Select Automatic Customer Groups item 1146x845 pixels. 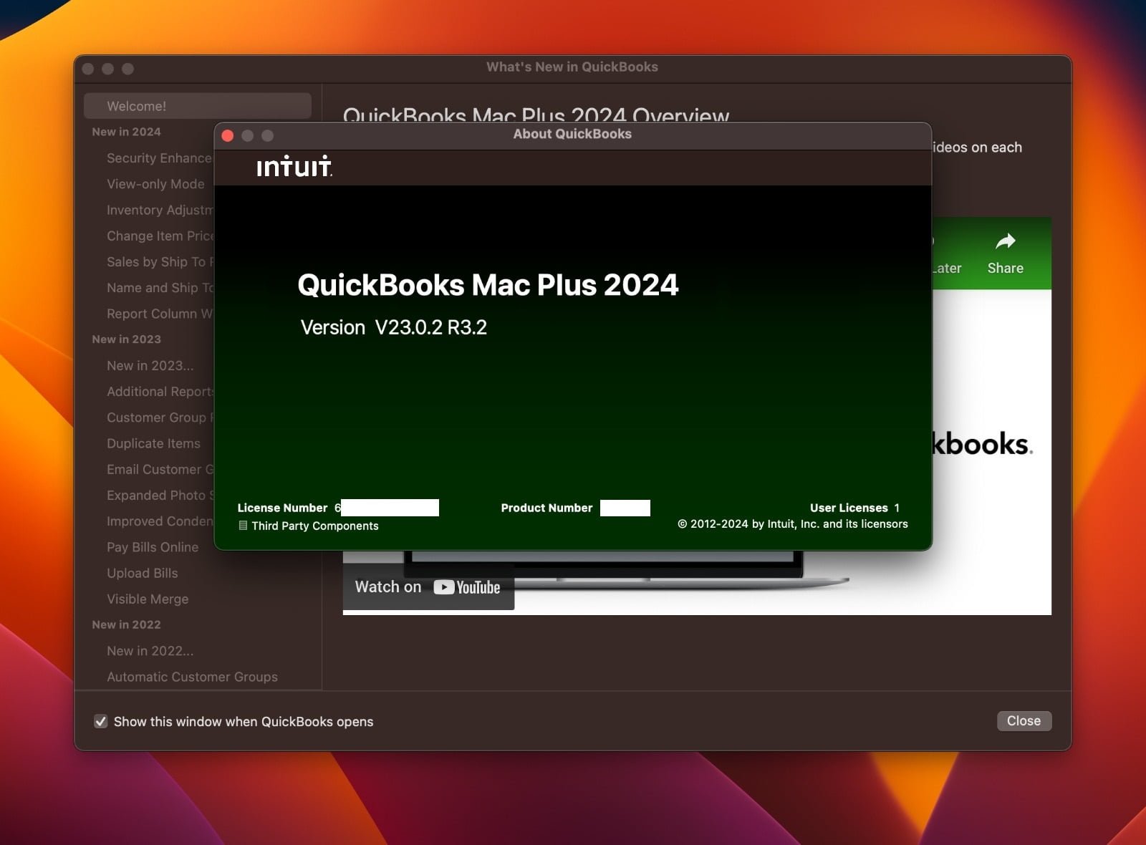tap(192, 677)
